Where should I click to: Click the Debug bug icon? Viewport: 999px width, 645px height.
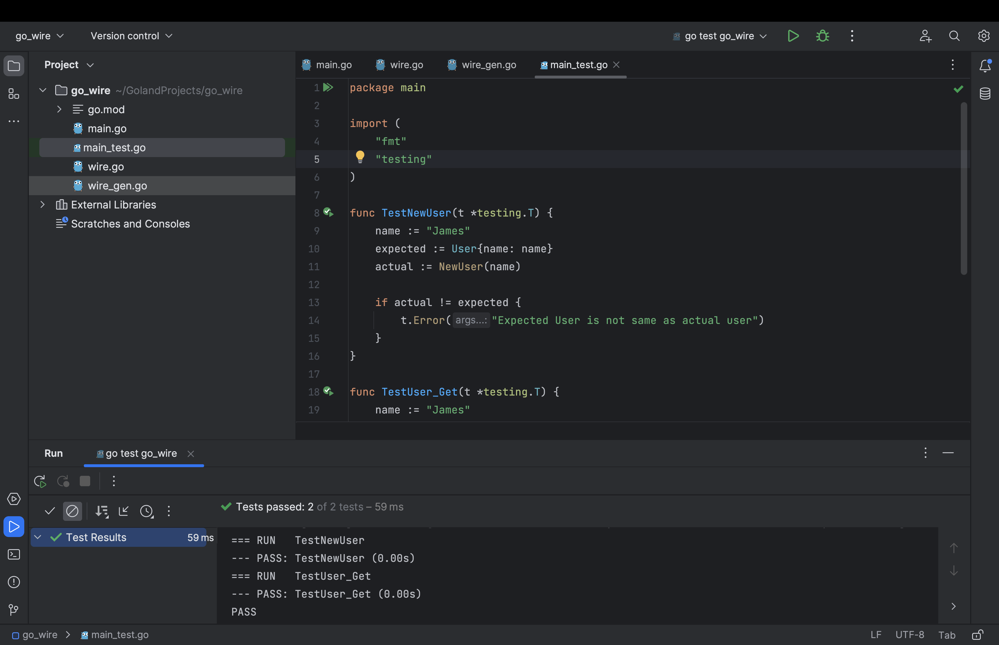822,36
